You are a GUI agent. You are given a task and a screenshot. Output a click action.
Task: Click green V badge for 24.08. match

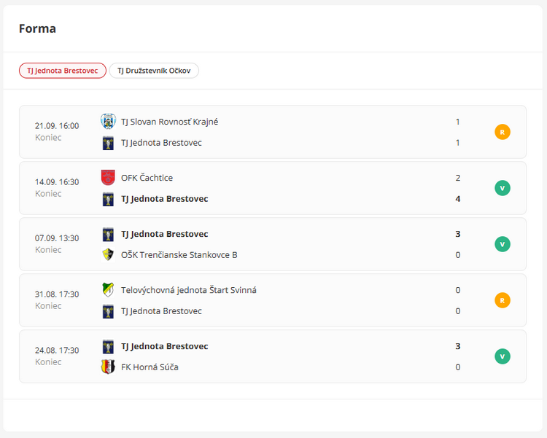pyautogui.click(x=502, y=356)
